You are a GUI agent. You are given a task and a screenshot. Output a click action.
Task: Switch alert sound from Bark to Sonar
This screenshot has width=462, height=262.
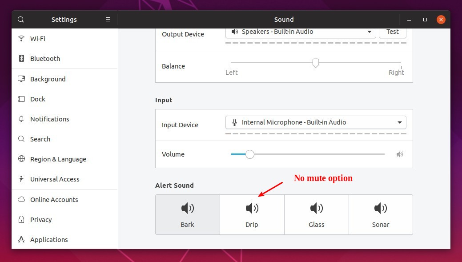pos(381,214)
